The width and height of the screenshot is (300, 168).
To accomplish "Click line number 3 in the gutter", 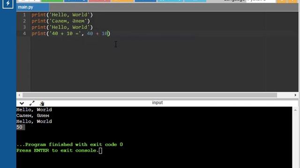I will click(x=24, y=27).
